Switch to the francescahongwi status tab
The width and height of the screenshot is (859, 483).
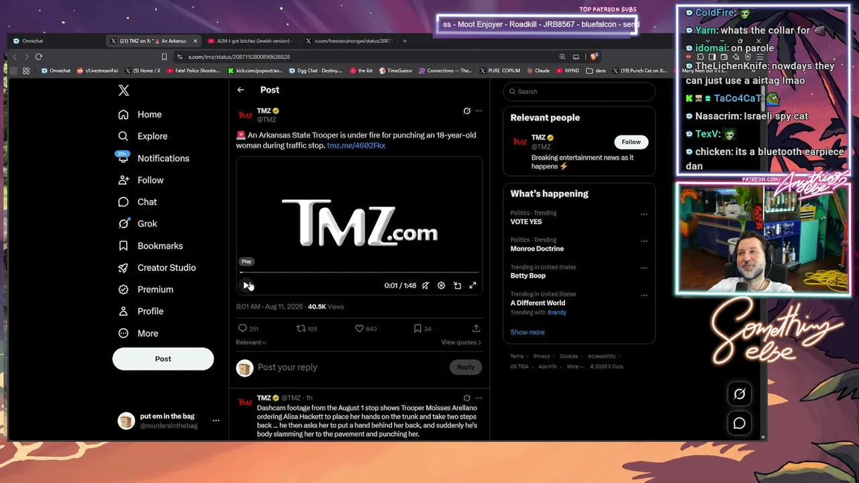coord(349,41)
